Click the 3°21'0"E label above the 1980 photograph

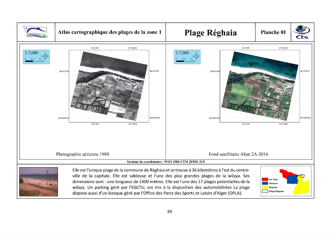[95, 48]
